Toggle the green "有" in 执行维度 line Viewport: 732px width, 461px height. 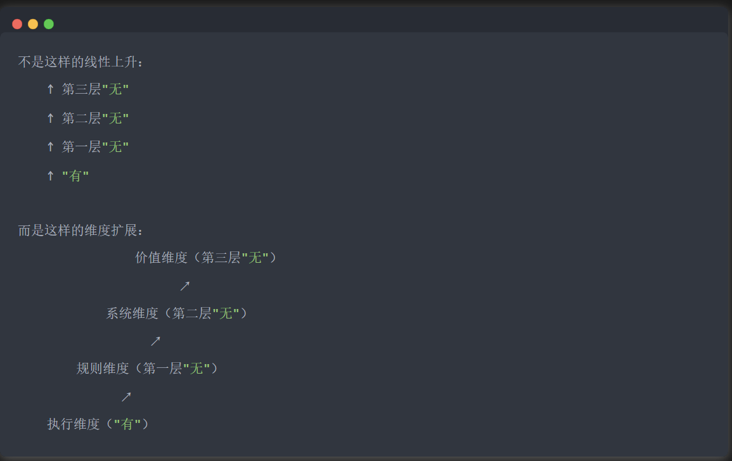coord(129,424)
